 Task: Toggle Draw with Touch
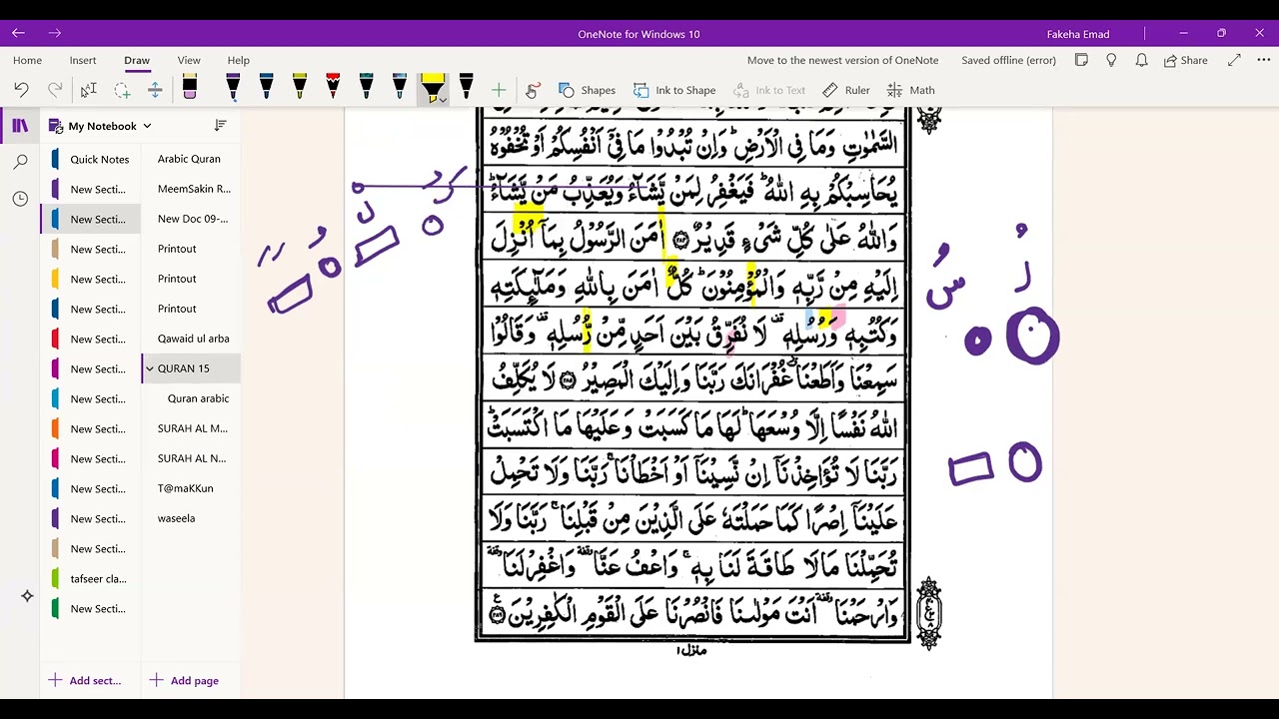(x=532, y=90)
